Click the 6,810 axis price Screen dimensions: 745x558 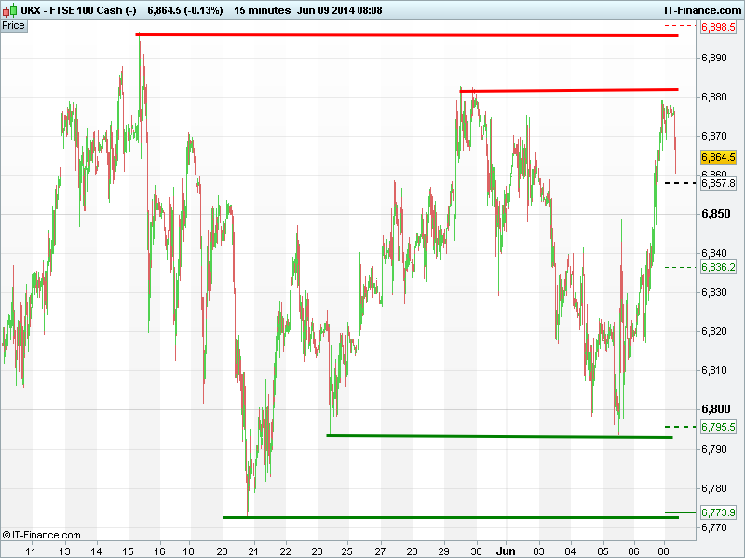(x=714, y=370)
